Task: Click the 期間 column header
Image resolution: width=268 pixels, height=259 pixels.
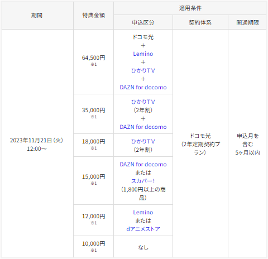Action: [x=37, y=15]
